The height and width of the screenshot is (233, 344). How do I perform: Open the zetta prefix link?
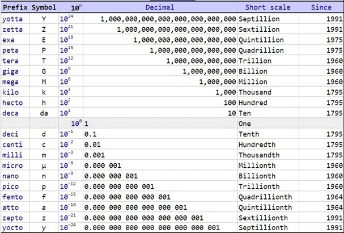click(x=12, y=29)
